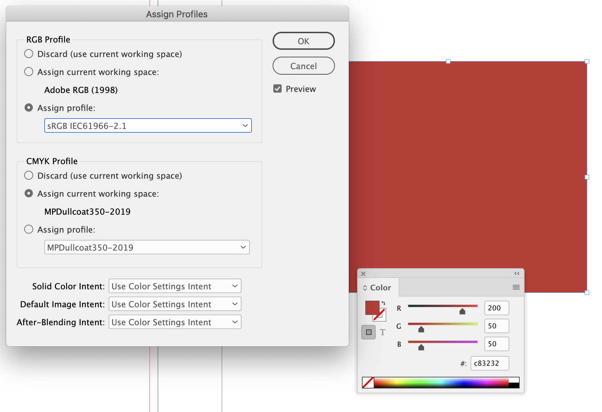Click the None swatch on the spectrum bar
The height and width of the screenshot is (412, 602).
368,382
